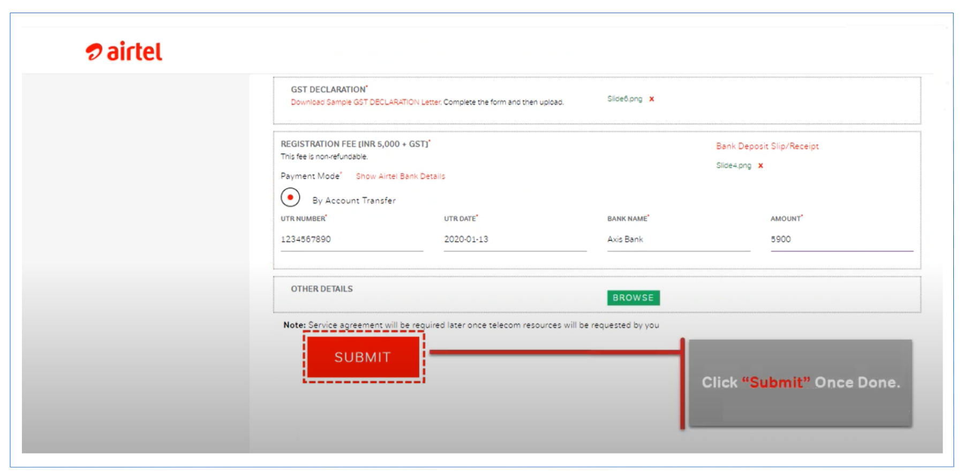Click the Bank Deposit Slip/Receipt label

tap(767, 147)
